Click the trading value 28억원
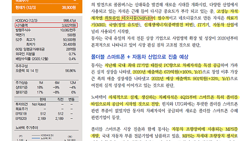The height and width of the screenshot is (141, 251). coord(71,49)
